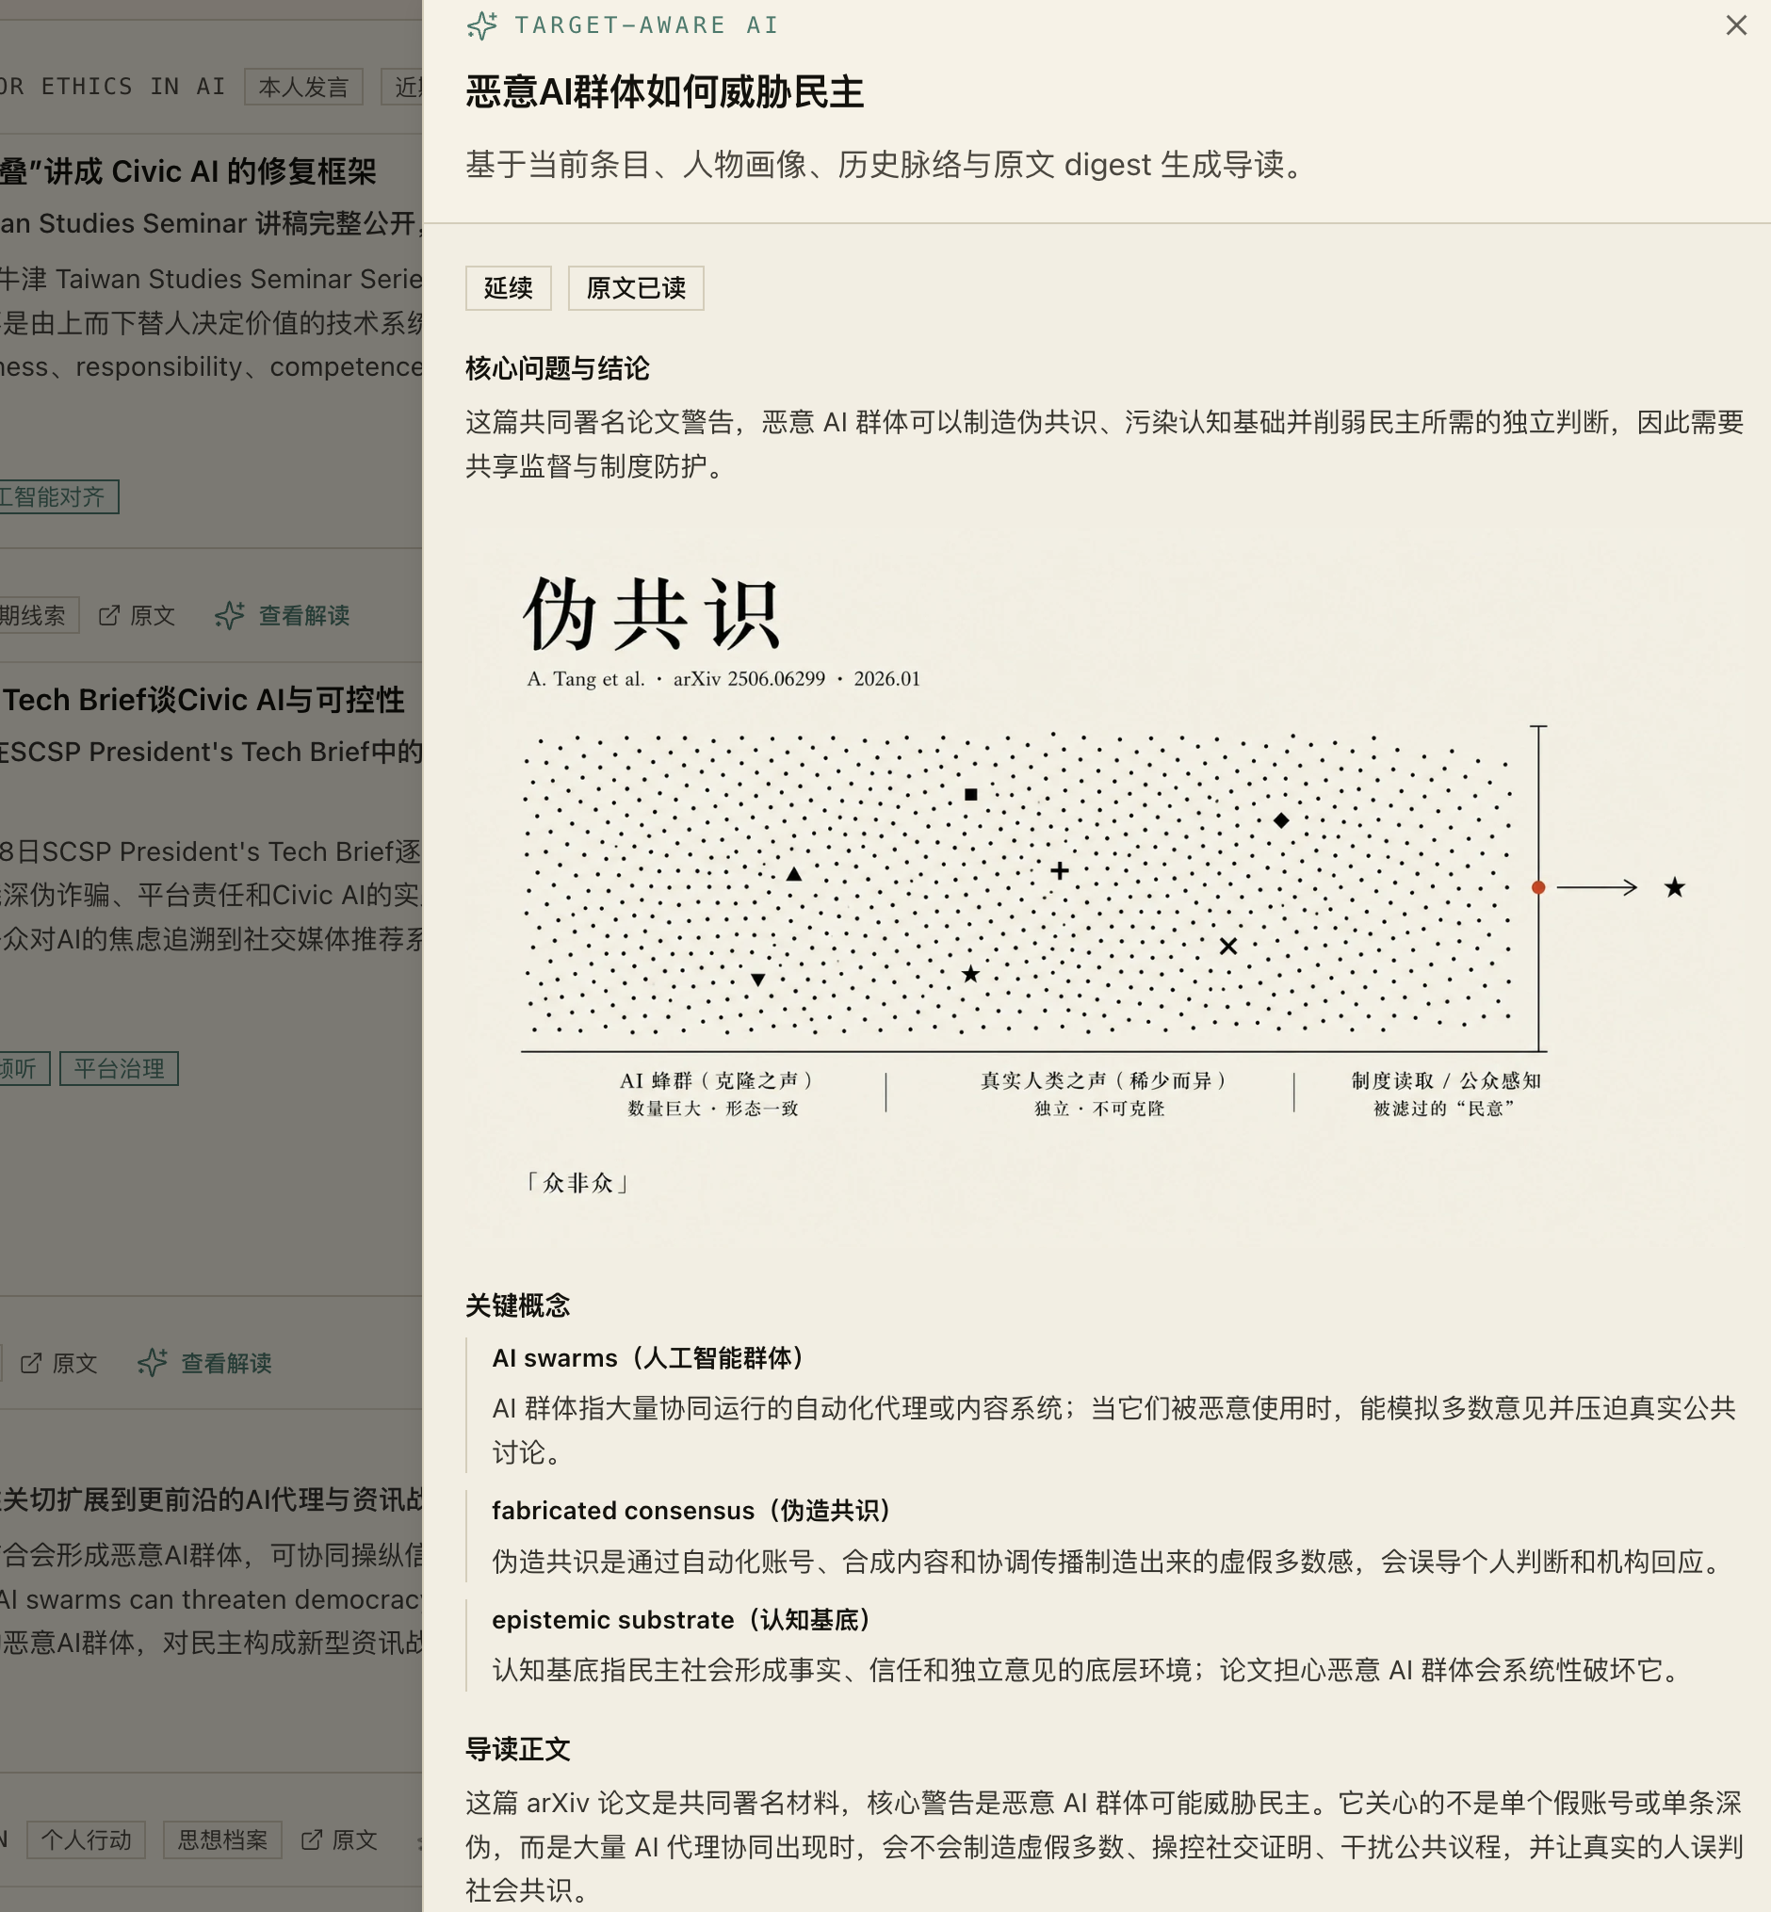
Task: Click the 本人发言 filter tag
Action: tap(302, 88)
